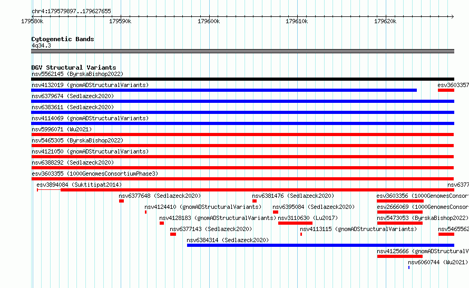The image size is (469, 288).
Task: Click the blue bar for nsv6384314 (Sedlazeck2020)
Action: click(x=320, y=245)
